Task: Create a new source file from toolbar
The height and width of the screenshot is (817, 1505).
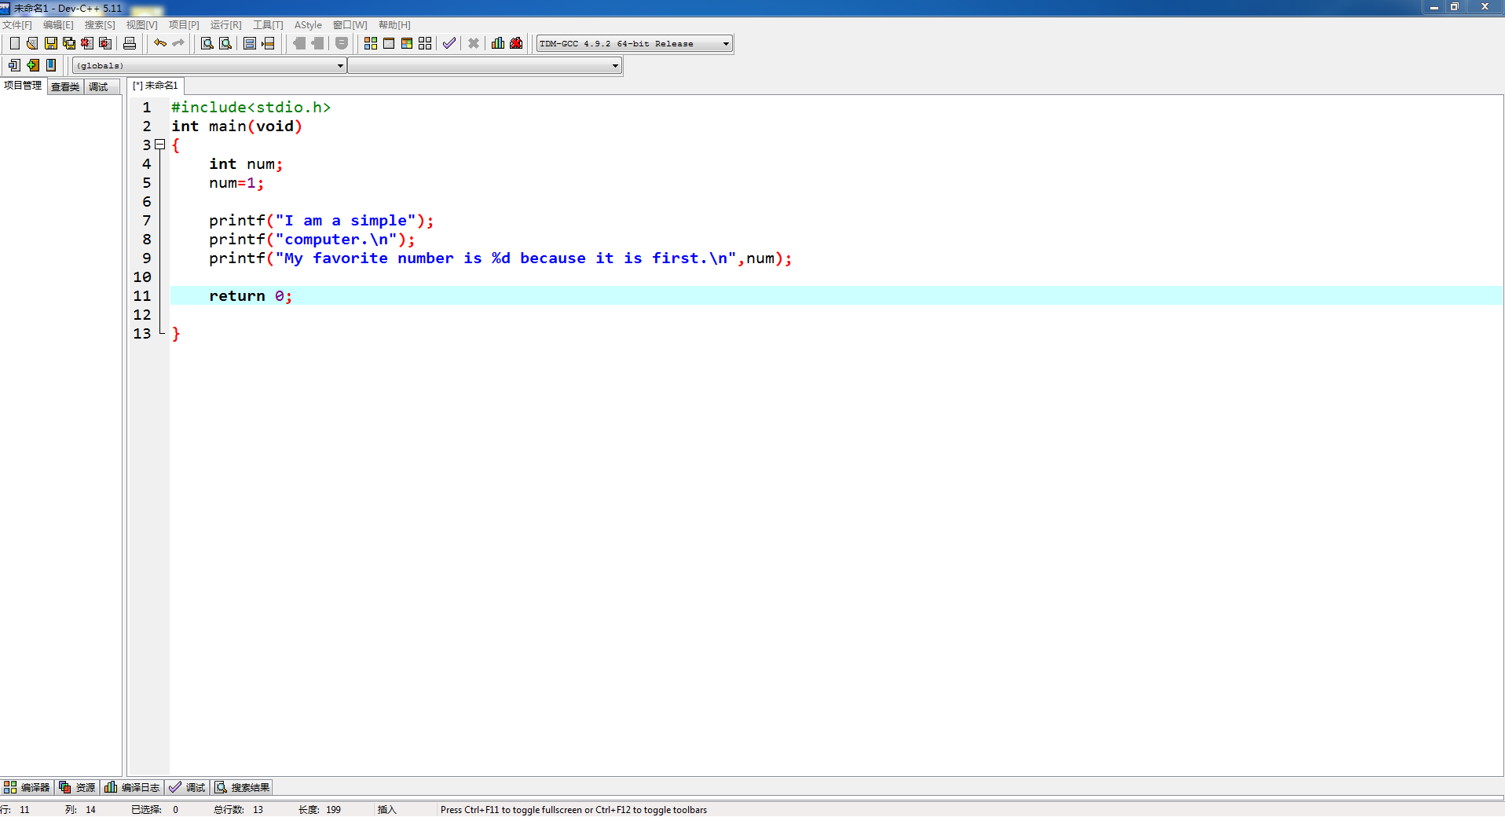Action: point(14,43)
